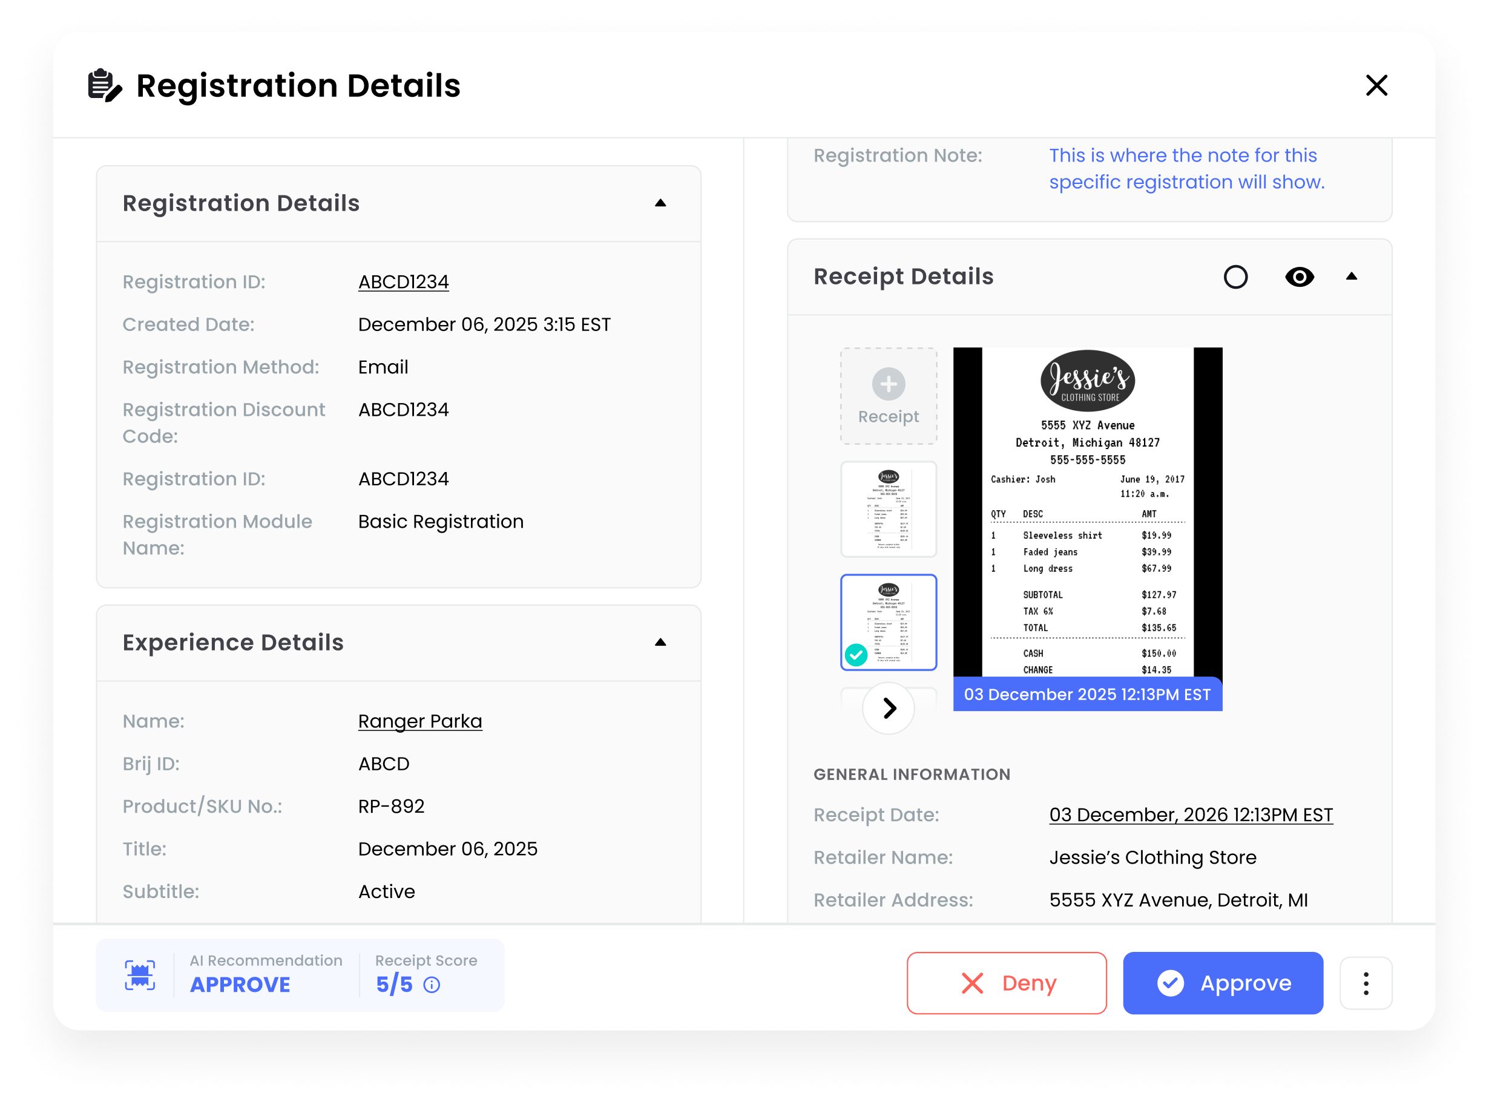Viewport: 1489px width, 1105px height.
Task: Open the three-dot more options menu
Action: click(x=1366, y=983)
